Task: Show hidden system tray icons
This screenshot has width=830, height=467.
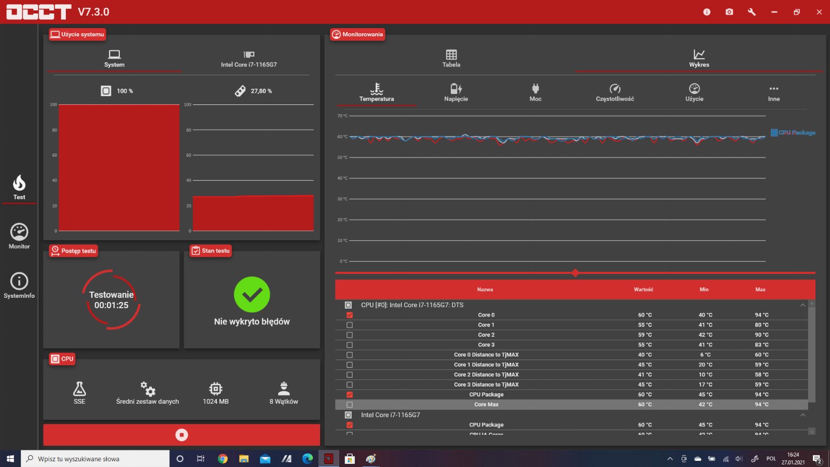Action: pyautogui.click(x=670, y=459)
